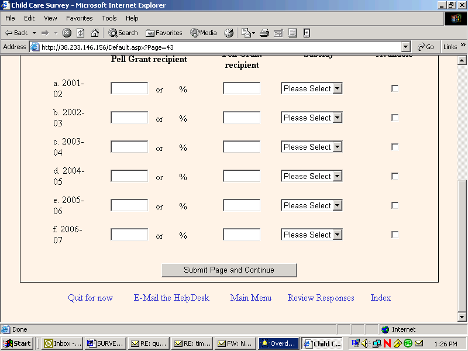468x351 pixels.
Task: Open the View menu
Action: point(50,18)
